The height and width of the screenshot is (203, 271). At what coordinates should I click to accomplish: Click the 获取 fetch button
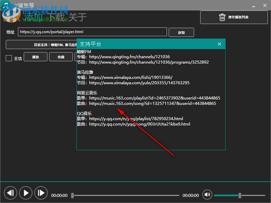pyautogui.click(x=182, y=32)
